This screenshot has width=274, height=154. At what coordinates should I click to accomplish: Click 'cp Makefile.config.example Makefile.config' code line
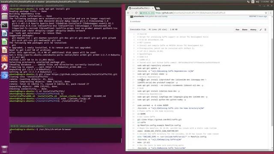pos(159,125)
